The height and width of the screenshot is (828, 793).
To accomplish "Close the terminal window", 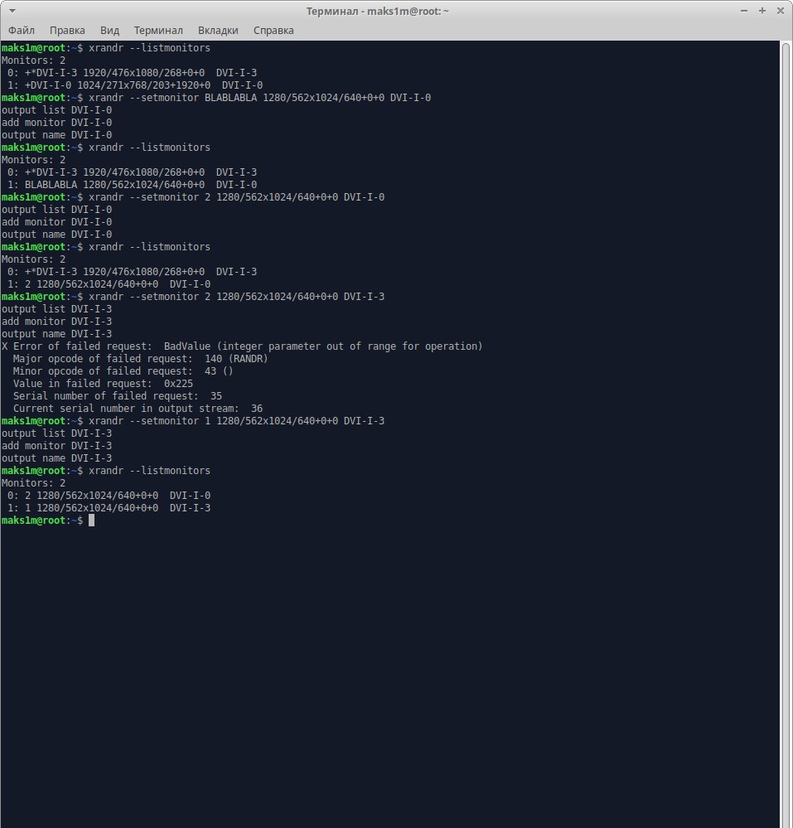I will click(780, 11).
